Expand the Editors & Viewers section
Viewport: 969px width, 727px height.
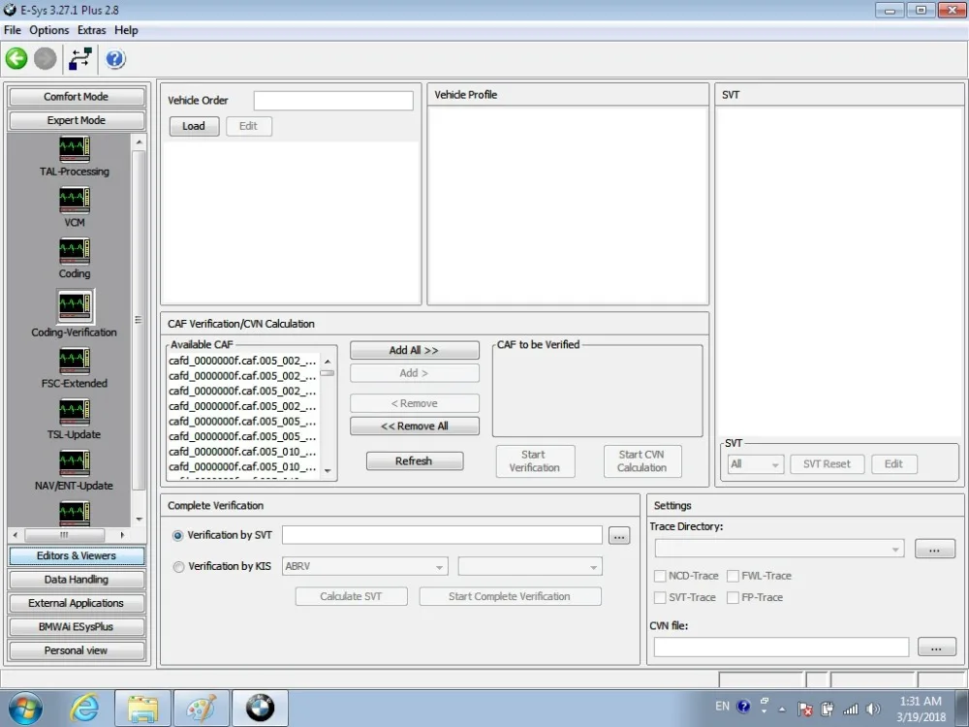[77, 555]
